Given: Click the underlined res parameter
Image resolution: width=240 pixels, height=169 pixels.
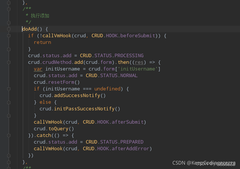Looking at the screenshot, I should 139,62.
